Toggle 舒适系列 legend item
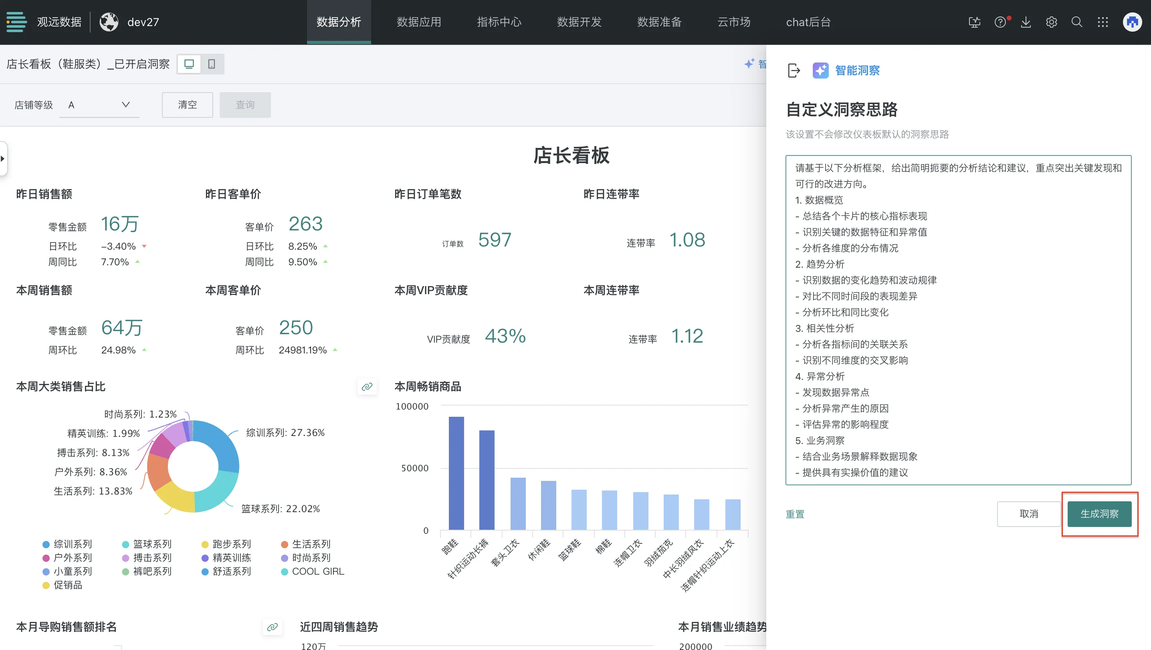Viewport: 1151px width, 650px height. [226, 571]
